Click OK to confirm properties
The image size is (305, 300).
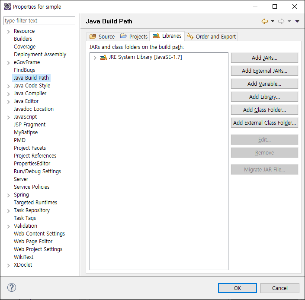[237, 288]
